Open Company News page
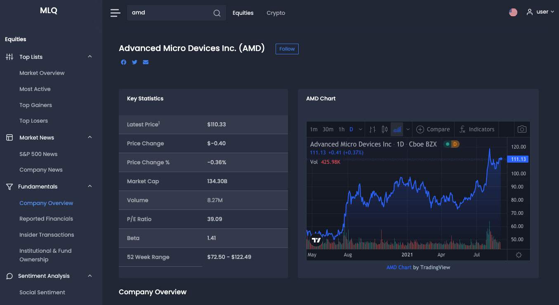Screen dimensions: 559x305 [41, 170]
